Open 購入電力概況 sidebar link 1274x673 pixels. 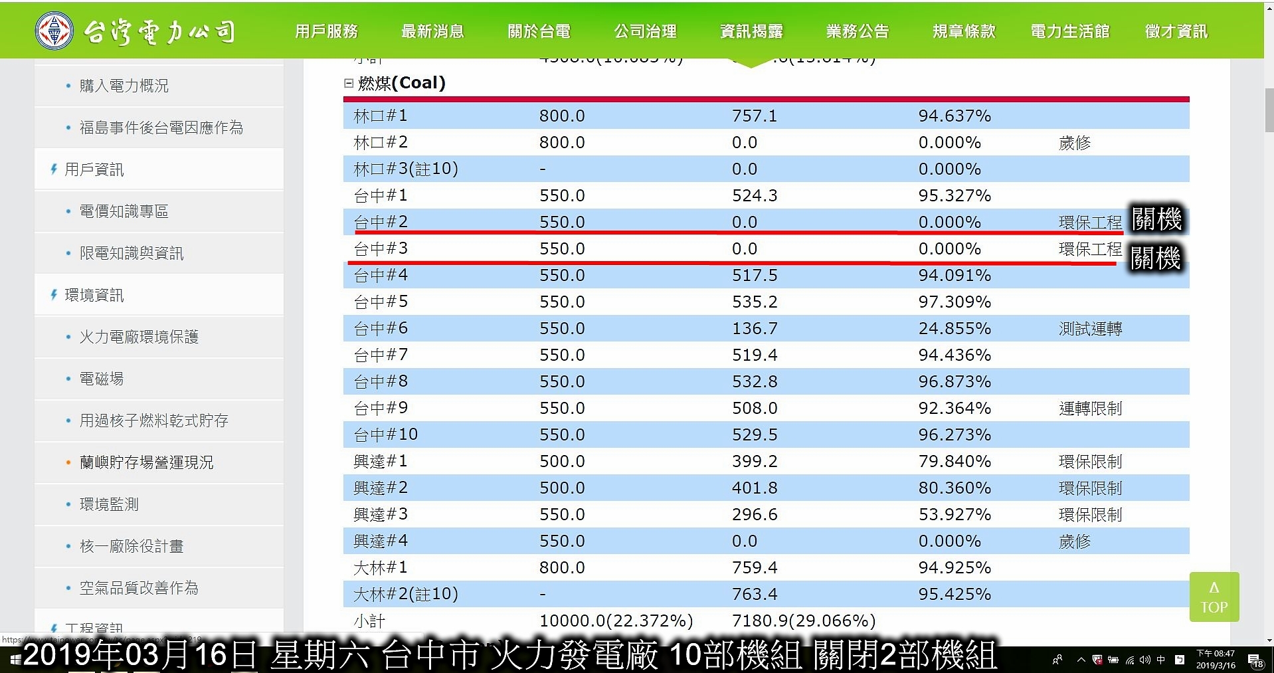pyautogui.click(x=124, y=86)
